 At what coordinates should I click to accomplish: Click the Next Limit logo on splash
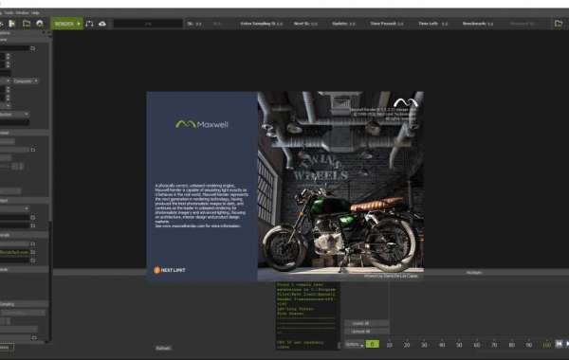170,270
